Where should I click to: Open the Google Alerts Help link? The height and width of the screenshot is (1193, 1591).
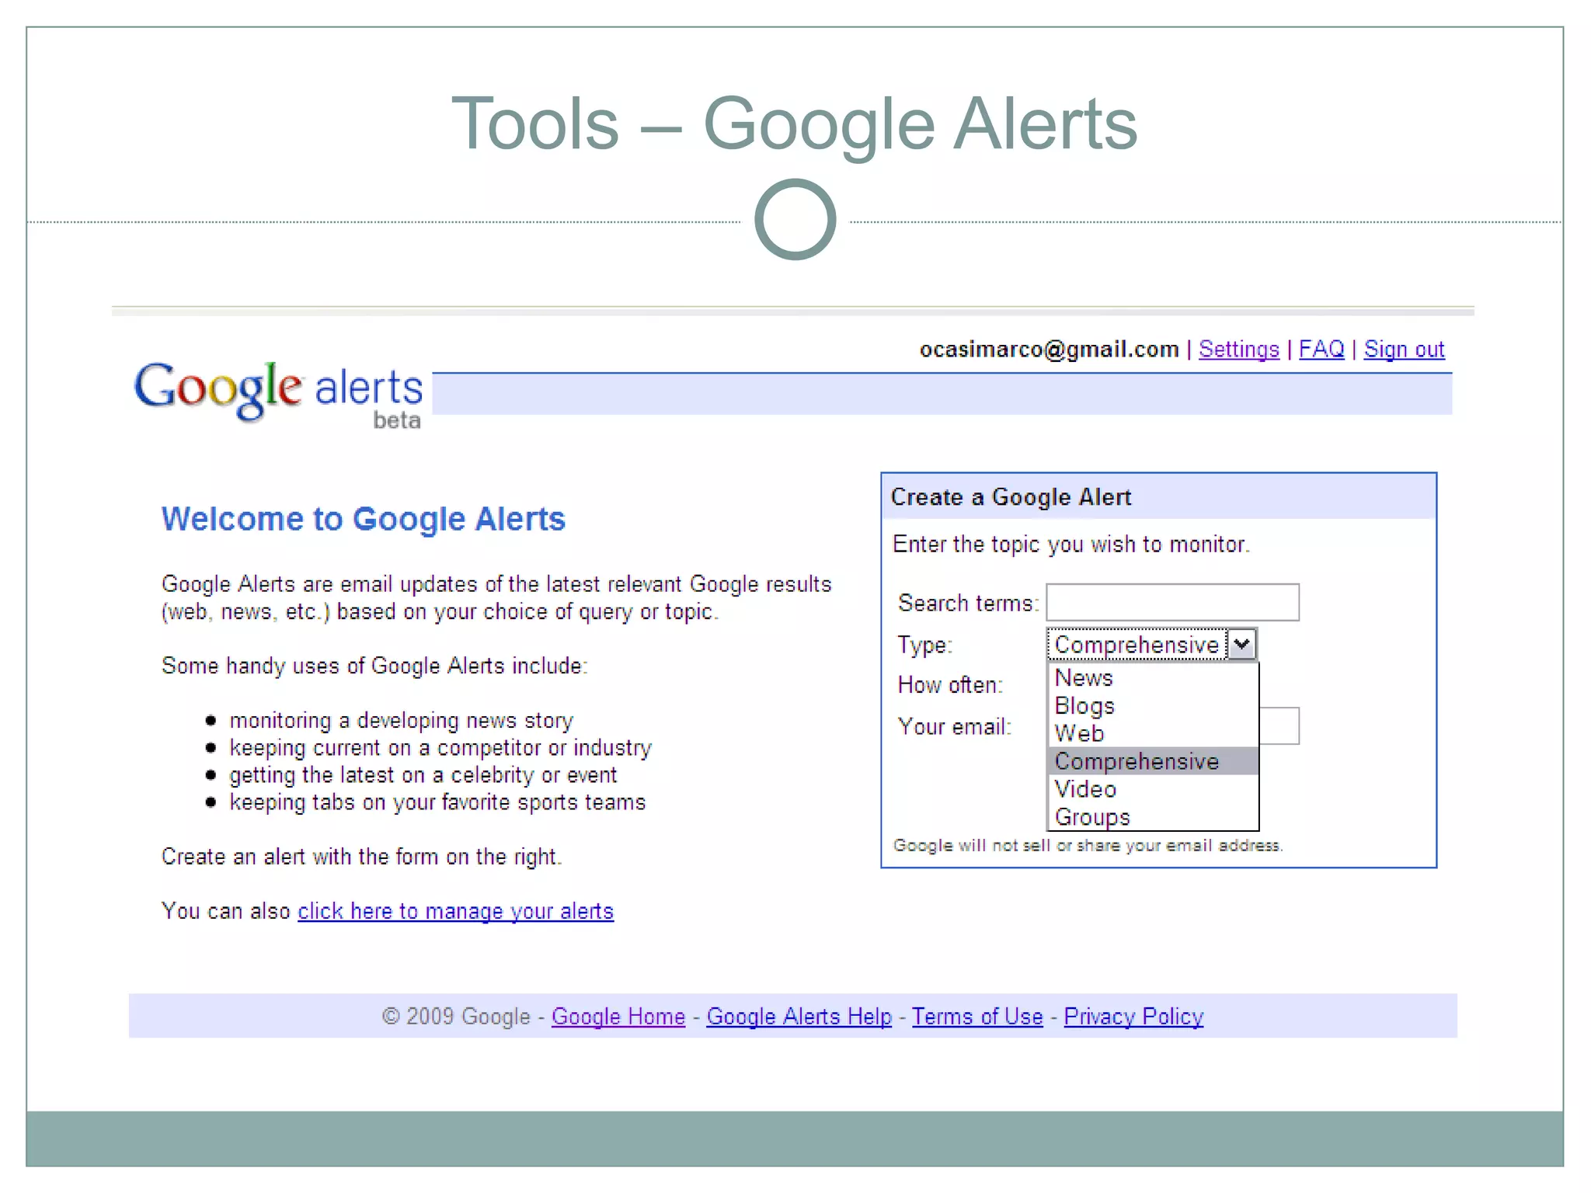[799, 1017]
